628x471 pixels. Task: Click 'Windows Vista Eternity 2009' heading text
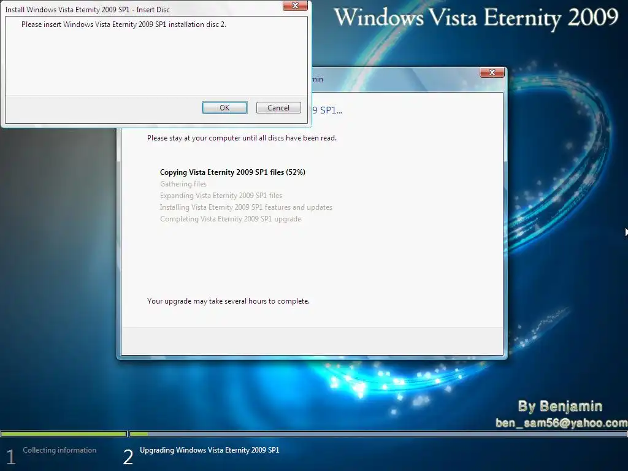(x=476, y=18)
